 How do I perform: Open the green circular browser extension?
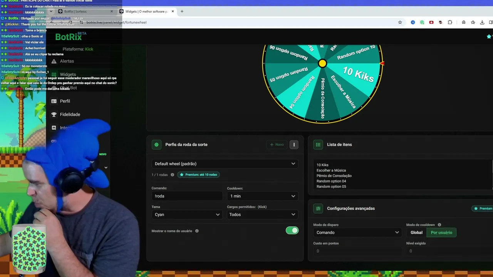(x=422, y=22)
